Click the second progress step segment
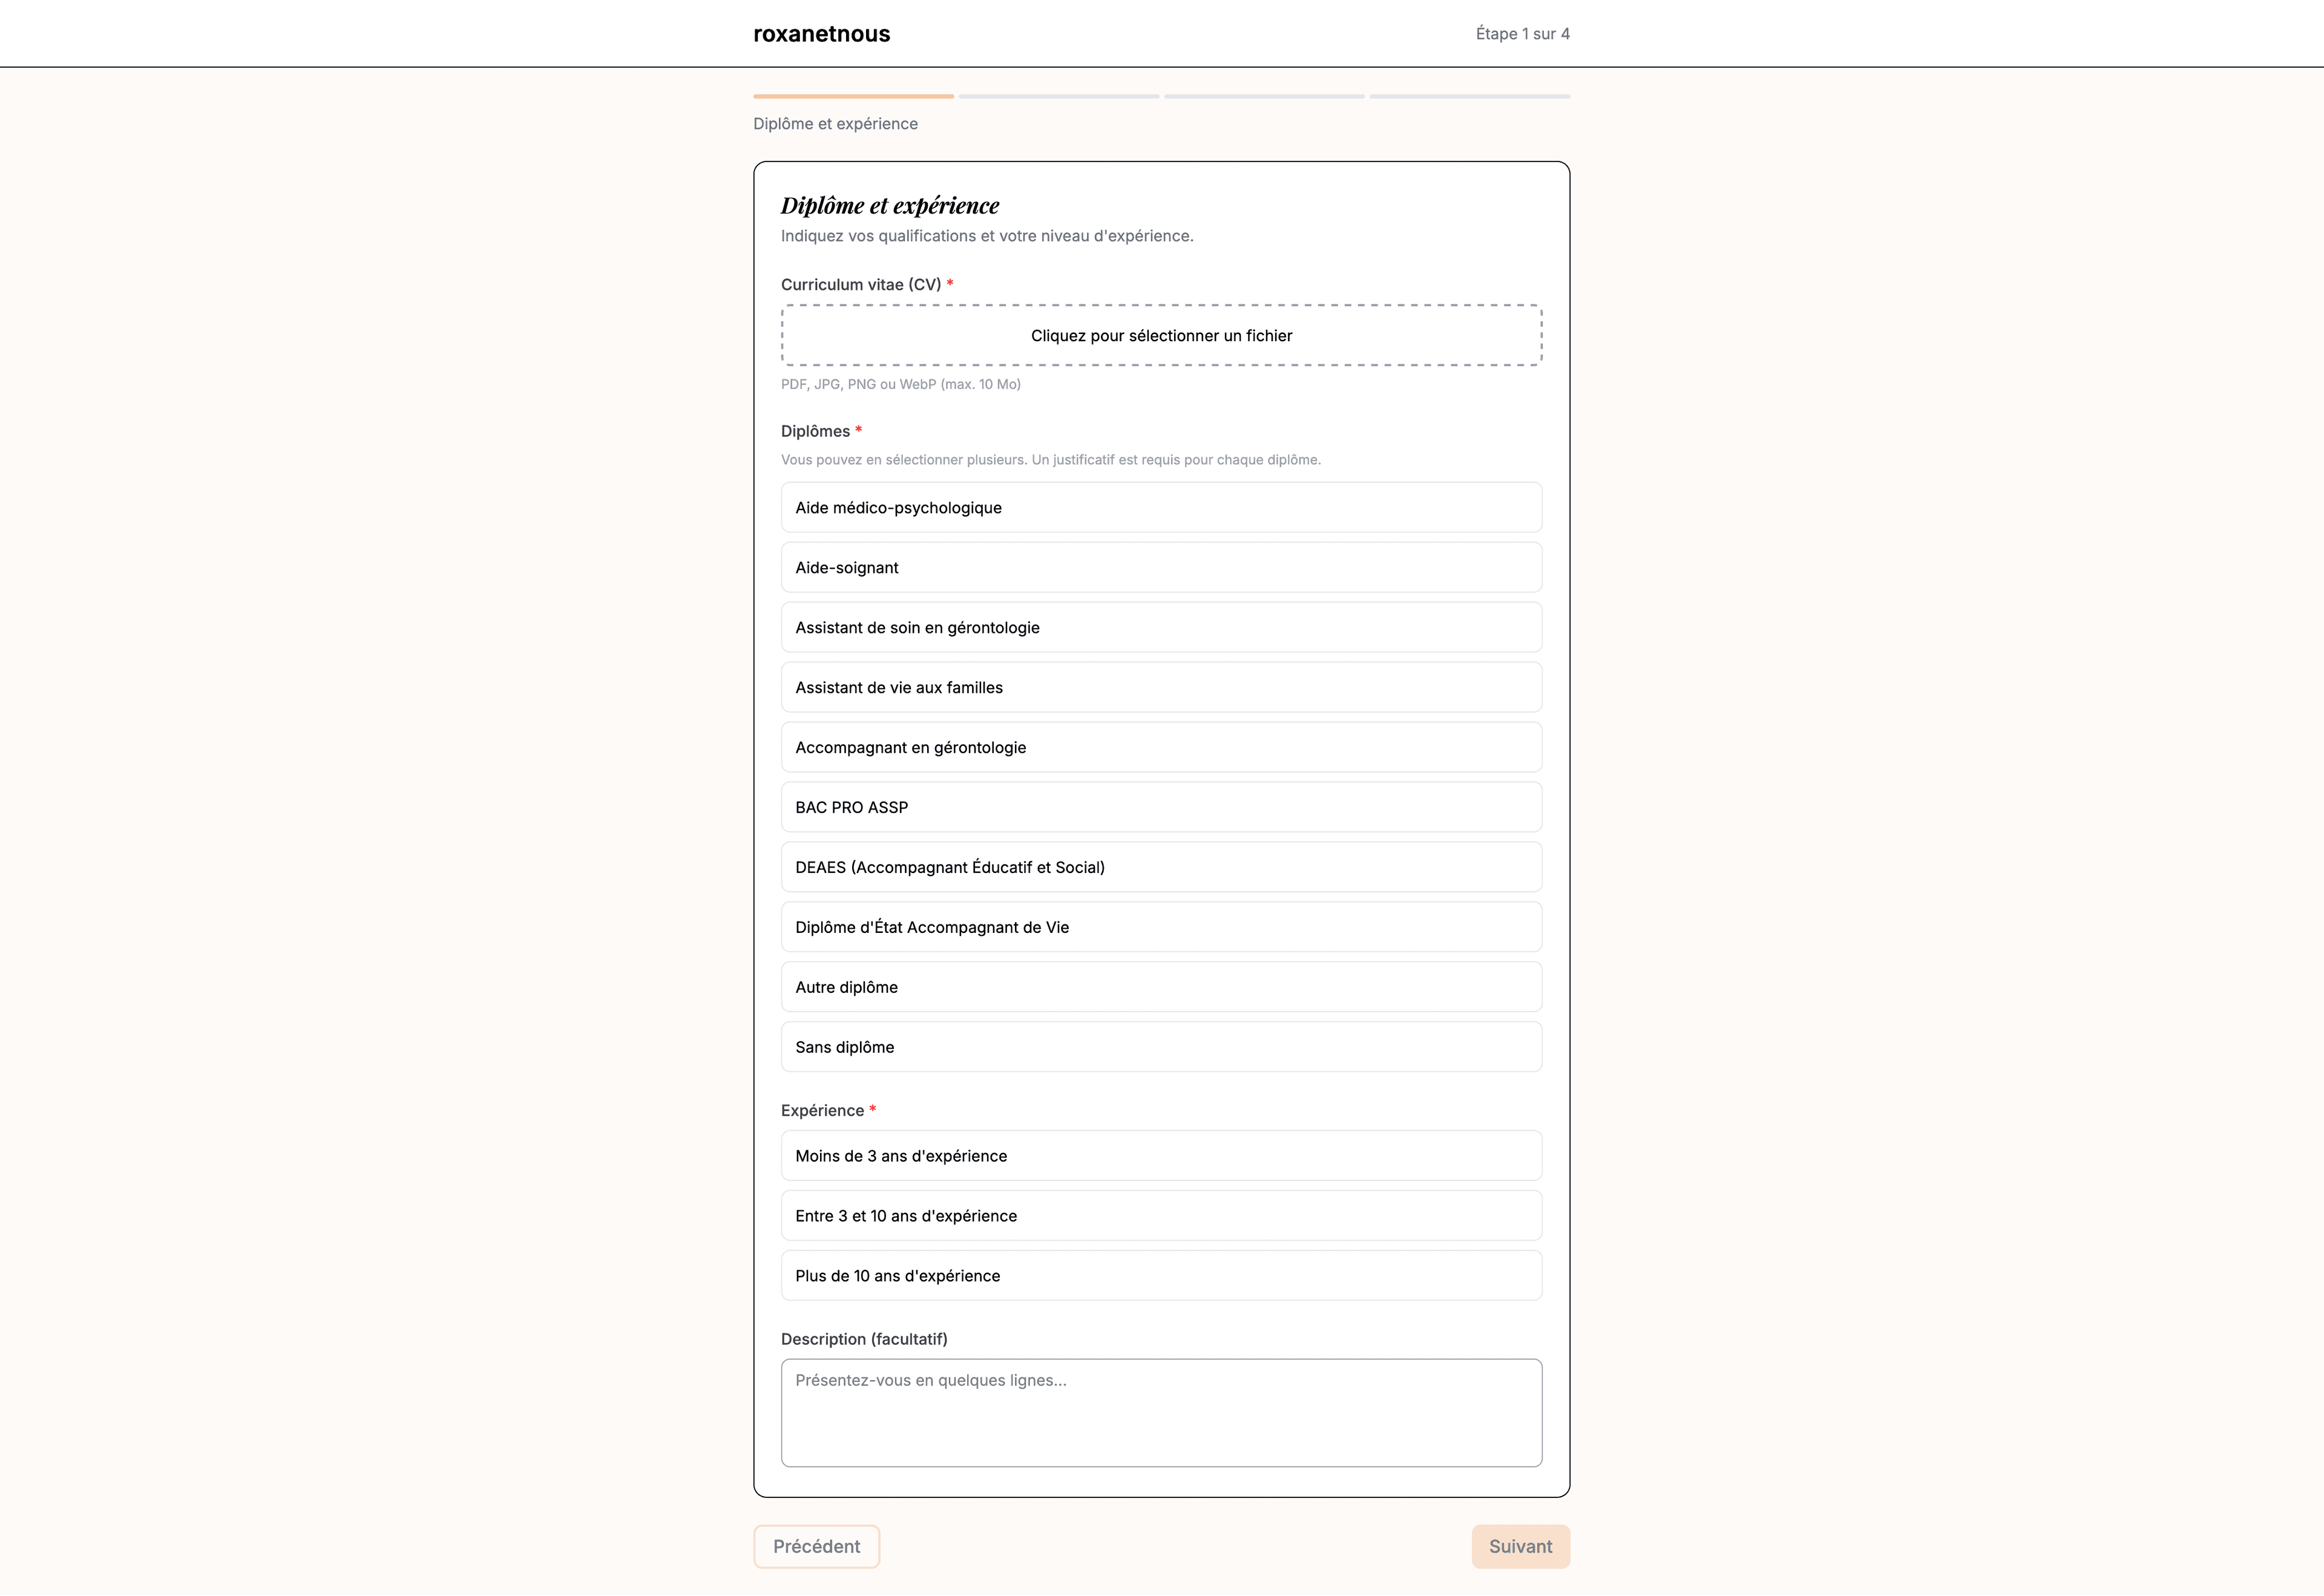 coord(1059,96)
